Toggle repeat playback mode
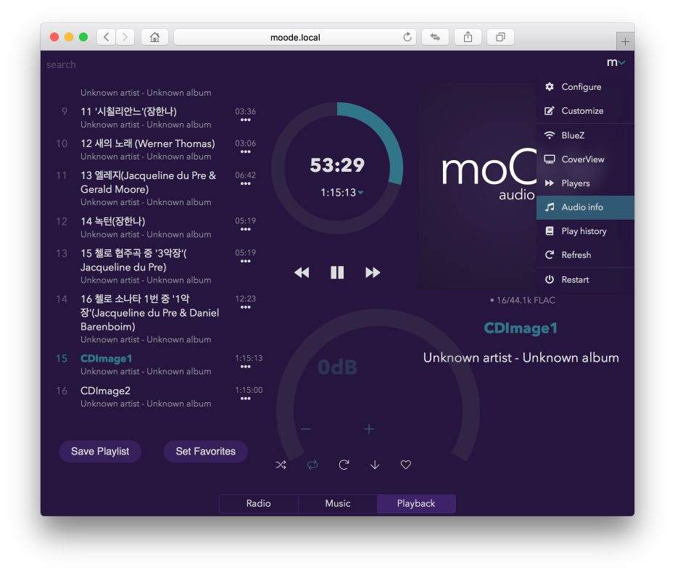The height and width of the screenshot is (574, 675). [x=312, y=465]
